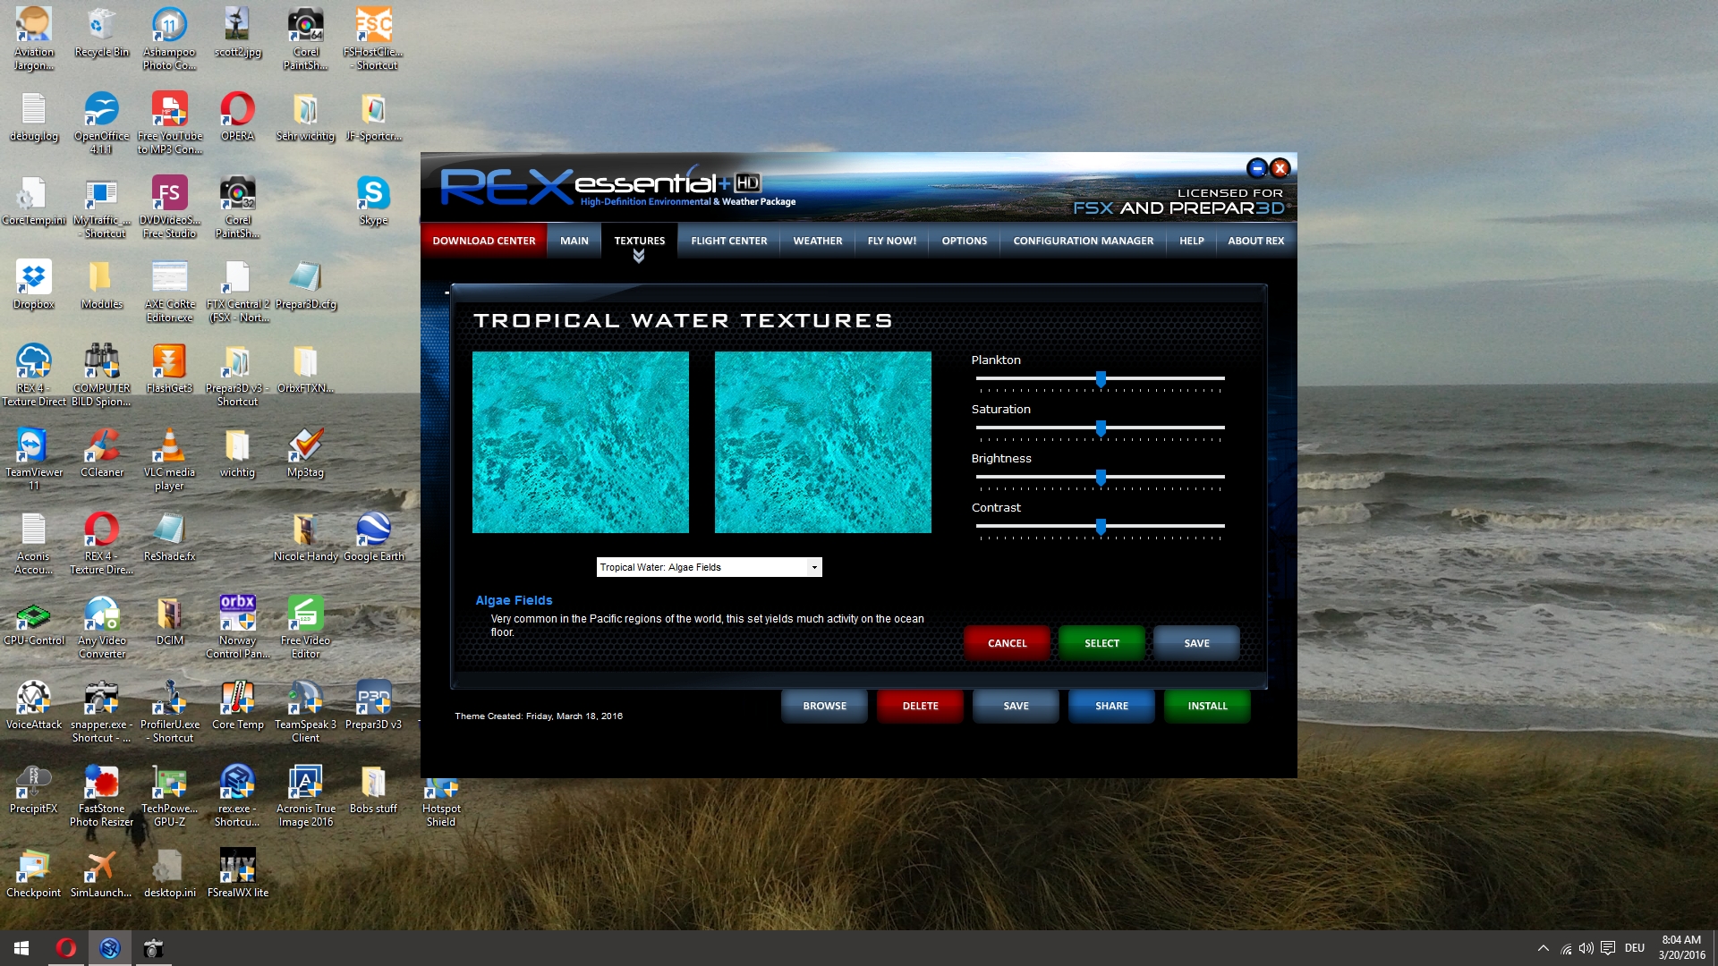This screenshot has height=966, width=1718.
Task: Click the blue Share button
Action: [1111, 706]
